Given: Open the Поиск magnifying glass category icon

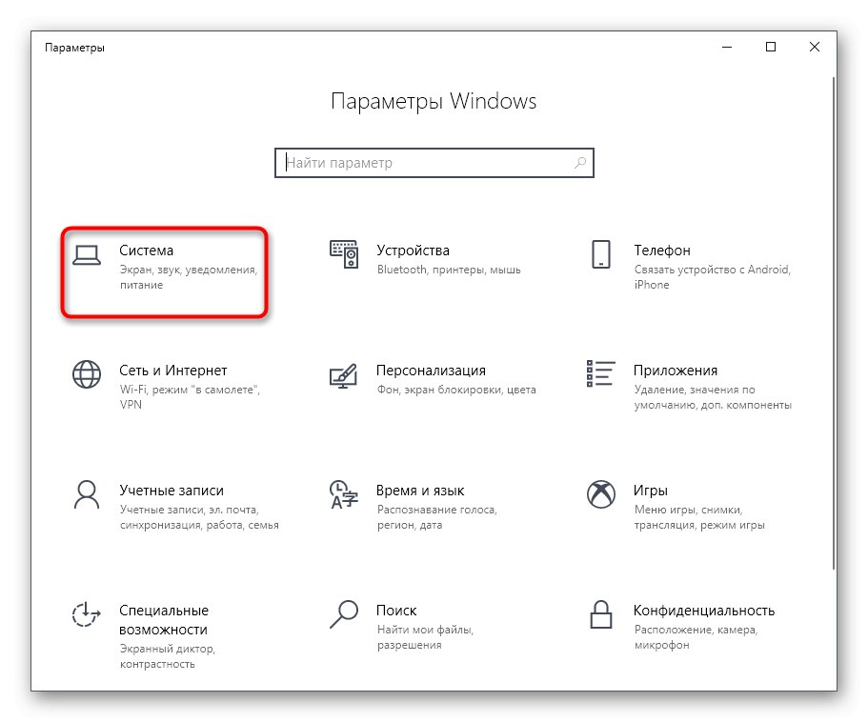Looking at the screenshot, I should [344, 614].
